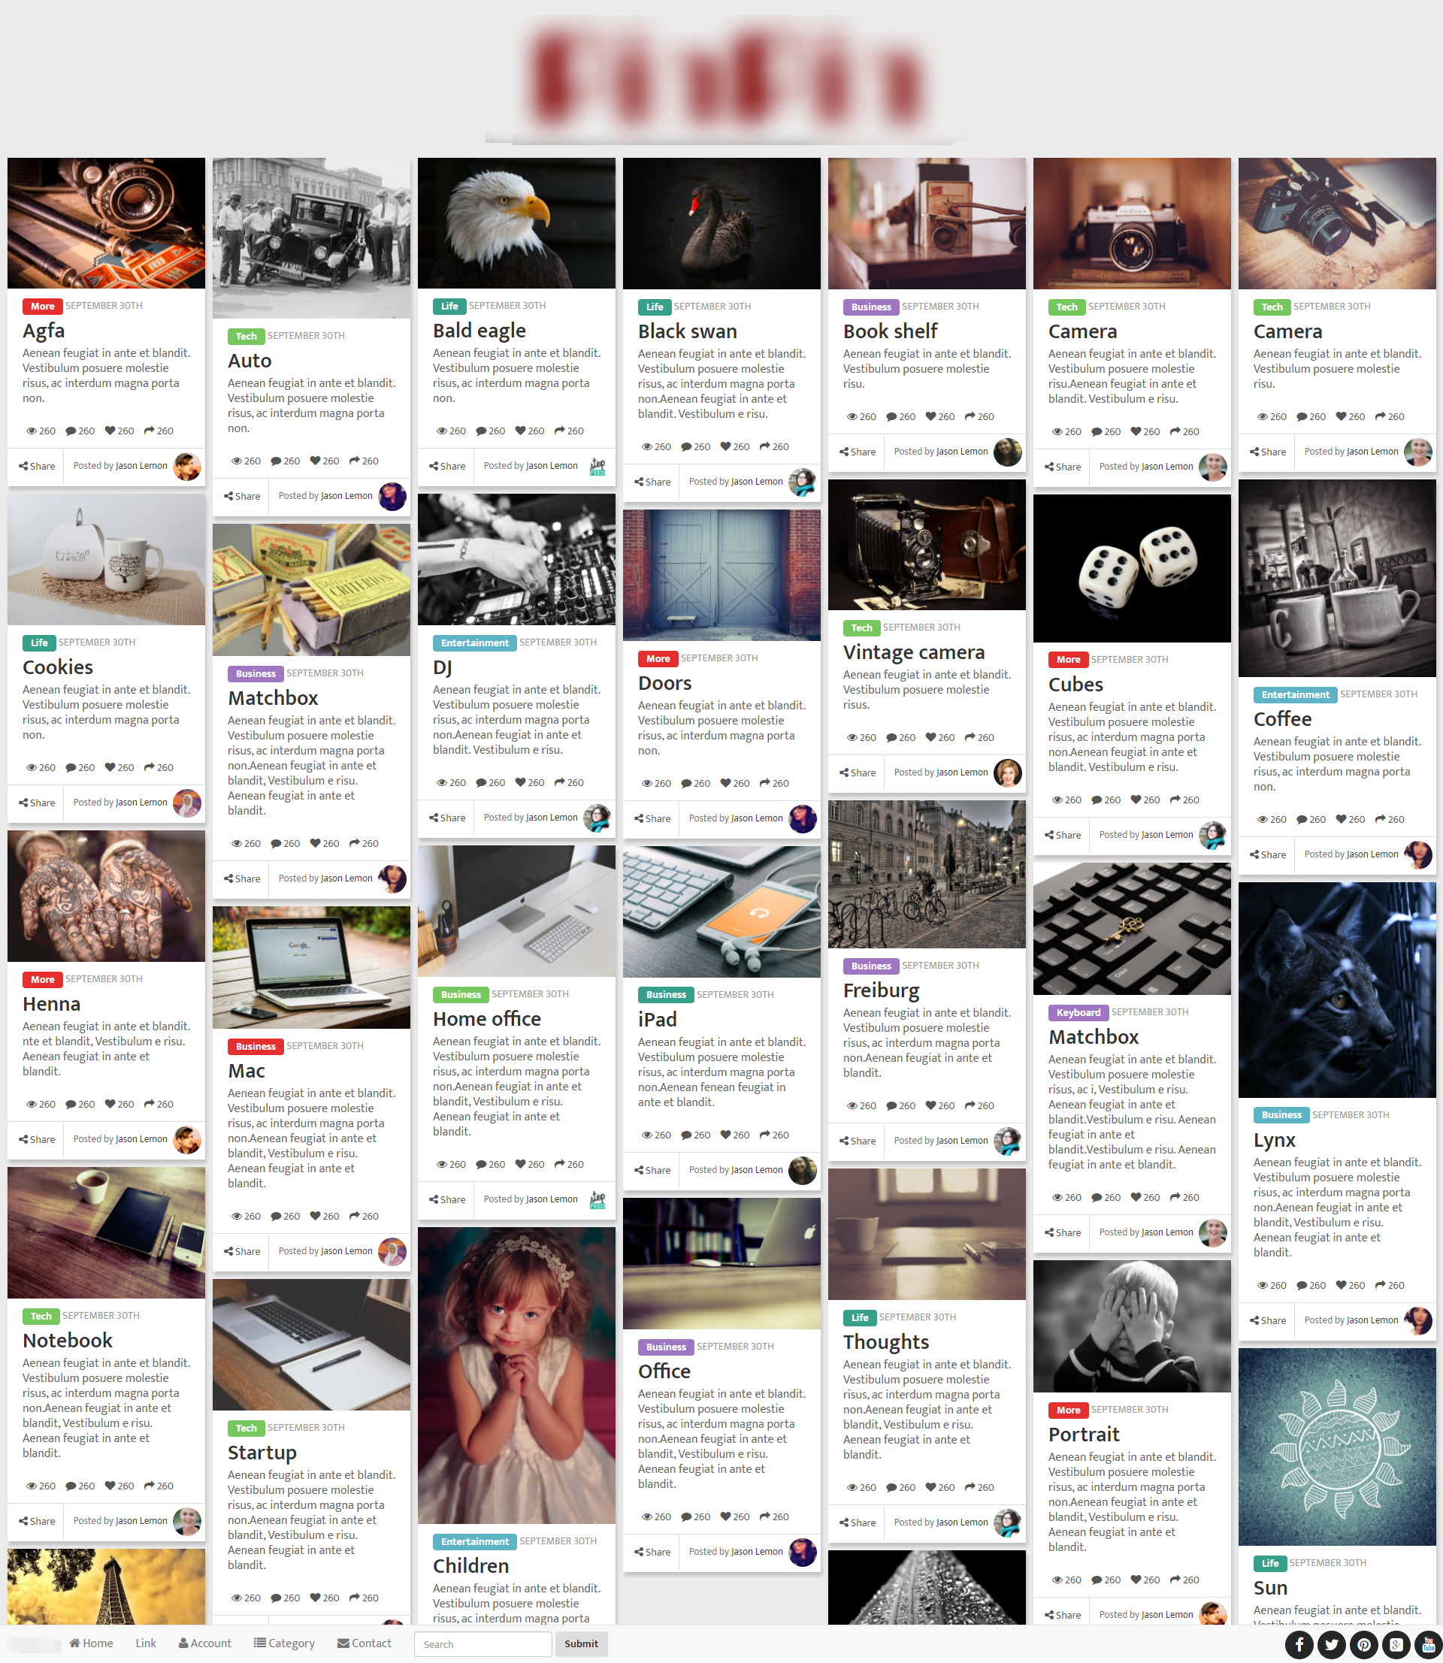Open the Link menu item
This screenshot has width=1443, height=1663.
click(146, 1643)
